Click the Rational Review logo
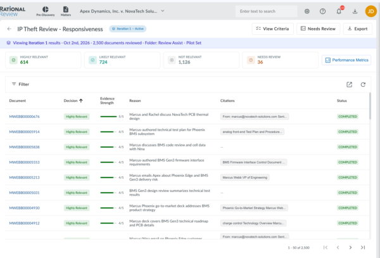This screenshot has height=258, width=380. click(12, 11)
